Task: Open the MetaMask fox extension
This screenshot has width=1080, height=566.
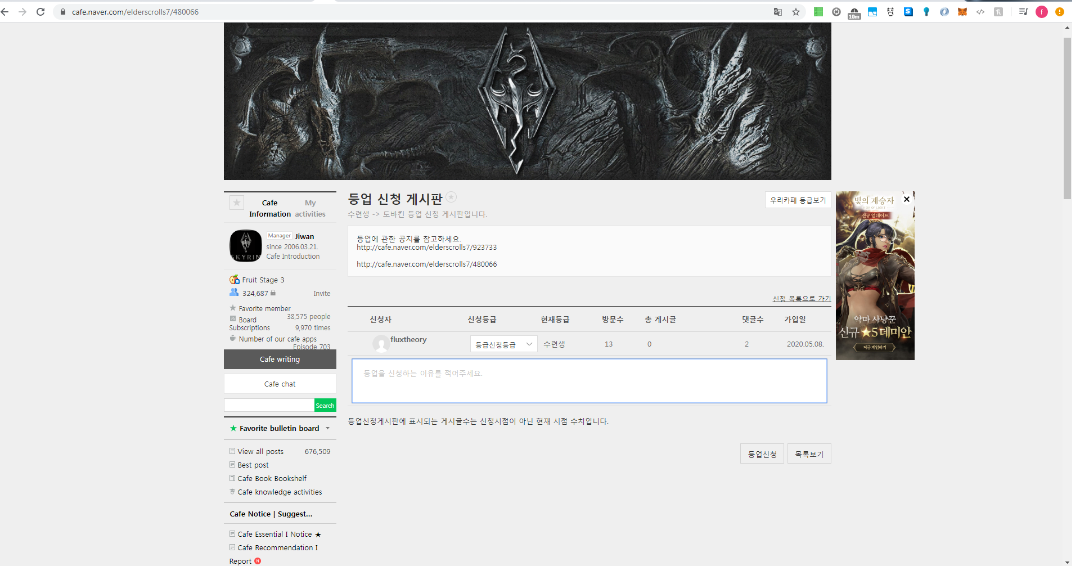Action: coord(962,12)
